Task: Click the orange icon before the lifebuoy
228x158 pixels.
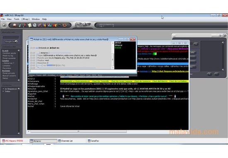Action: click(x=55, y=25)
